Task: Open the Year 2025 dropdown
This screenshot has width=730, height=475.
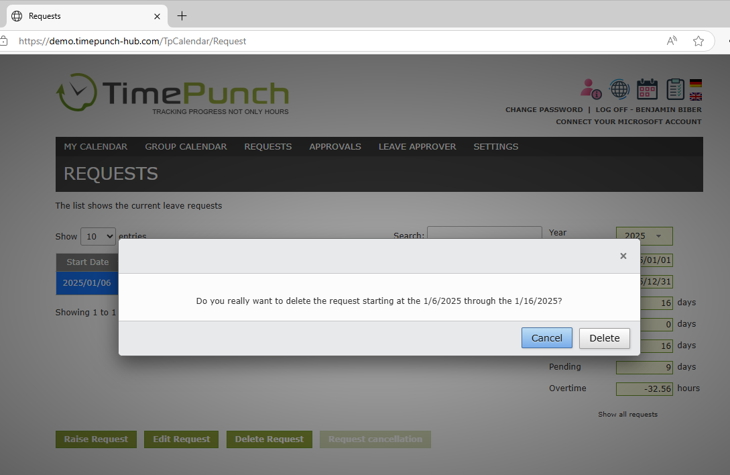Action: [x=644, y=235]
